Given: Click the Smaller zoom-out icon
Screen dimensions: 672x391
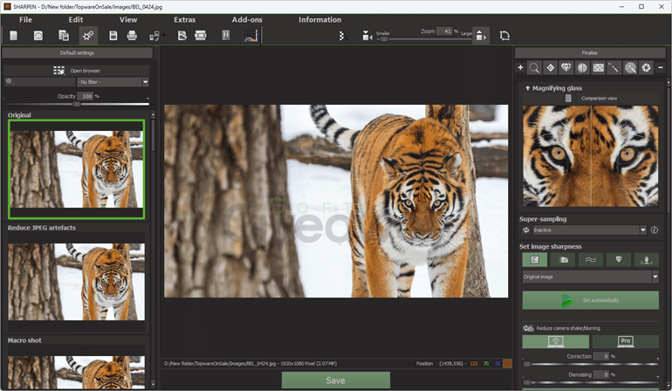Looking at the screenshot, I should point(367,36).
